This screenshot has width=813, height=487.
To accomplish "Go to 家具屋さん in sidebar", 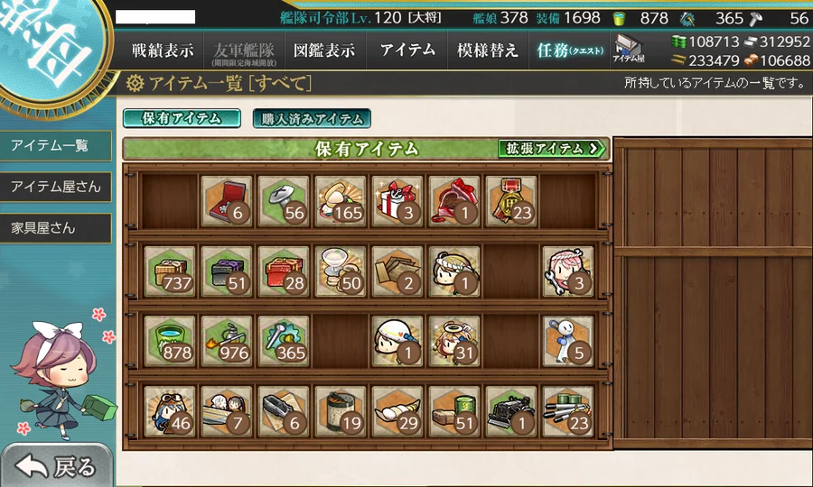I will click(x=55, y=228).
